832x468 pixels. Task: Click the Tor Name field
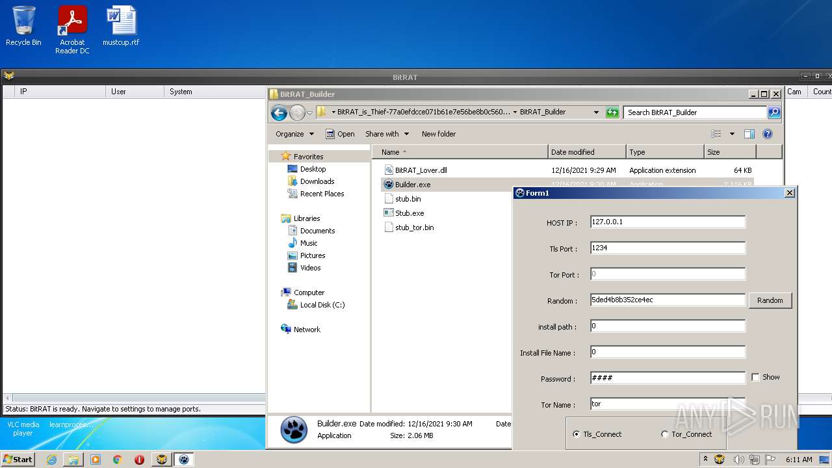(x=668, y=404)
